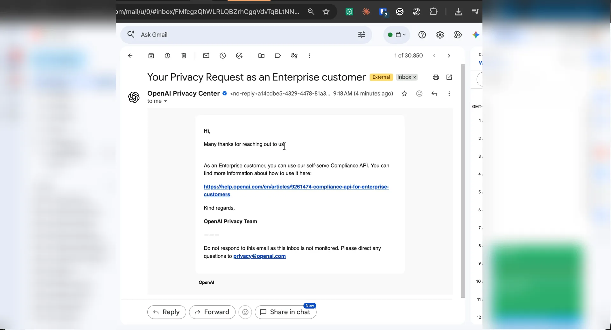Screen dimensions: 611x330
Task: Go to the older email arrow
Action: 449,56
